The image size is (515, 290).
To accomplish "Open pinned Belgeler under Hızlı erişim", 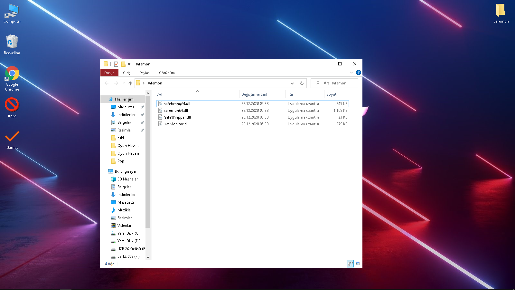I will (124, 122).
